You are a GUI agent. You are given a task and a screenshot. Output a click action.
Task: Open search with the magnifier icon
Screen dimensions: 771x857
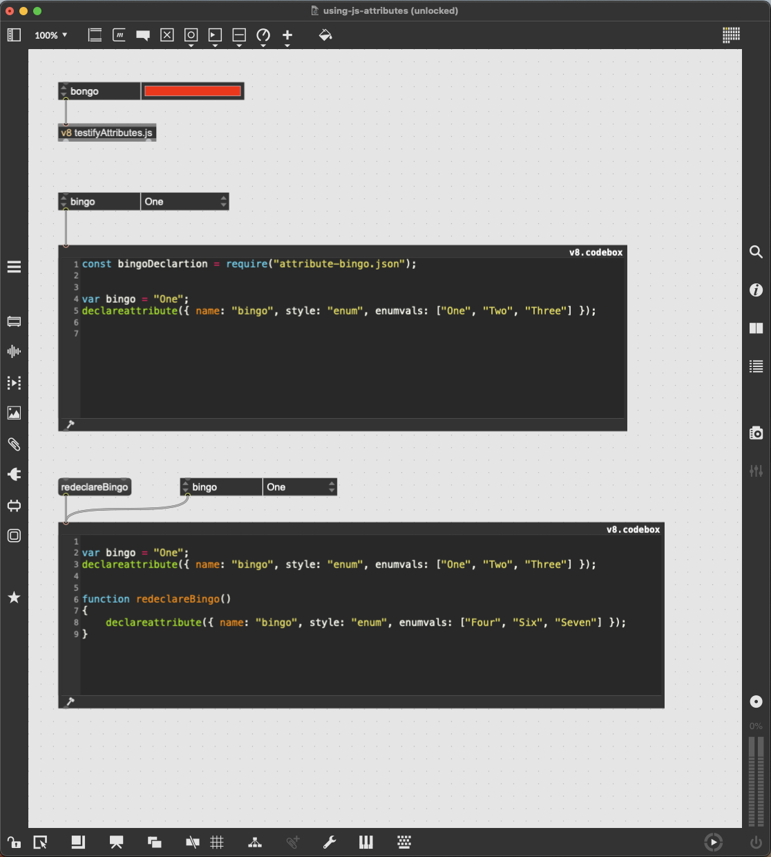pos(756,252)
